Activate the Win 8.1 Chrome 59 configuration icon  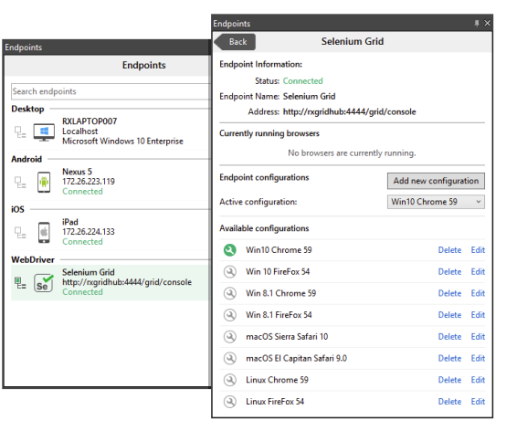pos(230,293)
